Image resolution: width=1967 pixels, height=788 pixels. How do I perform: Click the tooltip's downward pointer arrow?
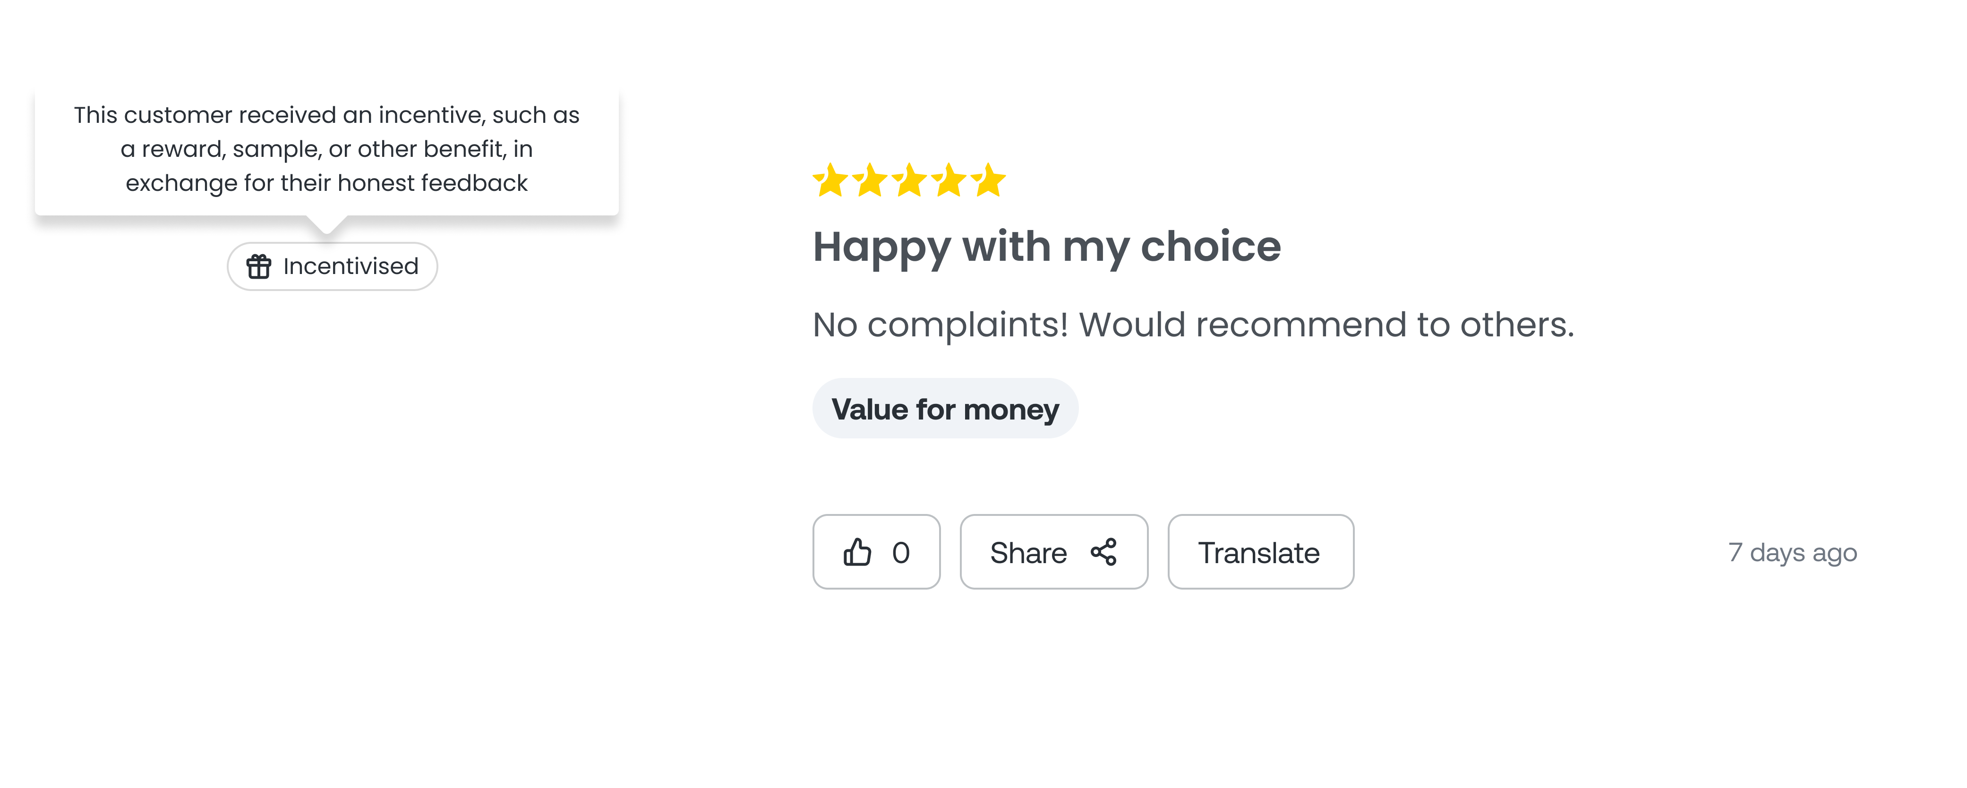327,224
